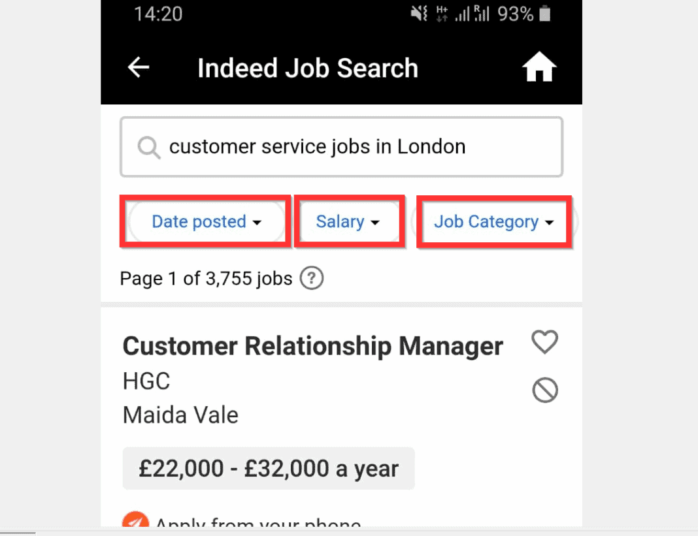Hide the HGC job using block icon
The image size is (698, 536).
(x=545, y=390)
